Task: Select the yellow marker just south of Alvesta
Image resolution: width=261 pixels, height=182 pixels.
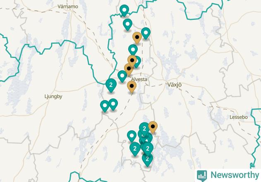Action: 132,87
